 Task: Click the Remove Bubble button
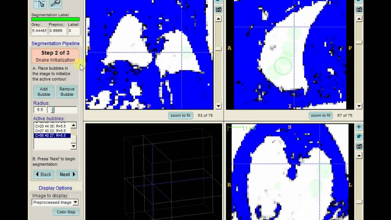click(67, 92)
